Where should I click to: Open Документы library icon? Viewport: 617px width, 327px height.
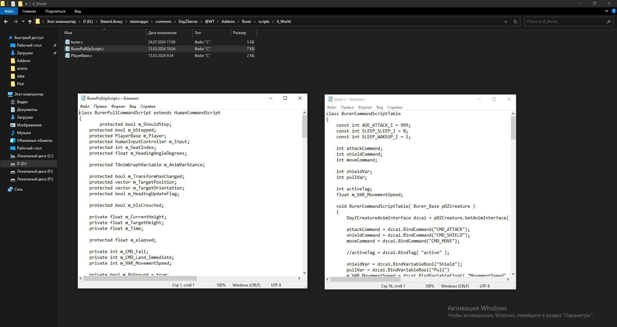click(x=13, y=110)
